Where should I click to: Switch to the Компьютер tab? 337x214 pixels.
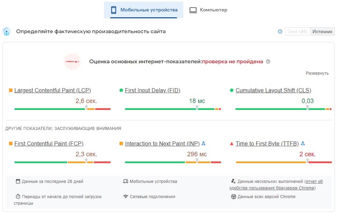pyautogui.click(x=208, y=10)
